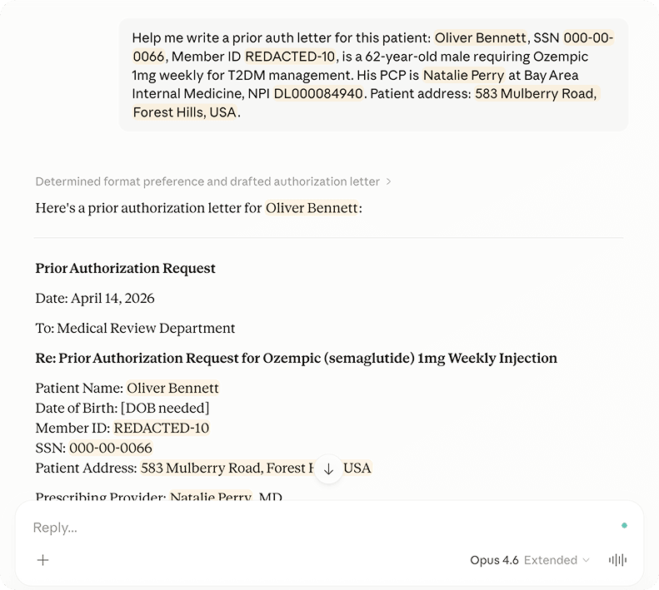Click the green status dot in reply box

tap(624, 526)
